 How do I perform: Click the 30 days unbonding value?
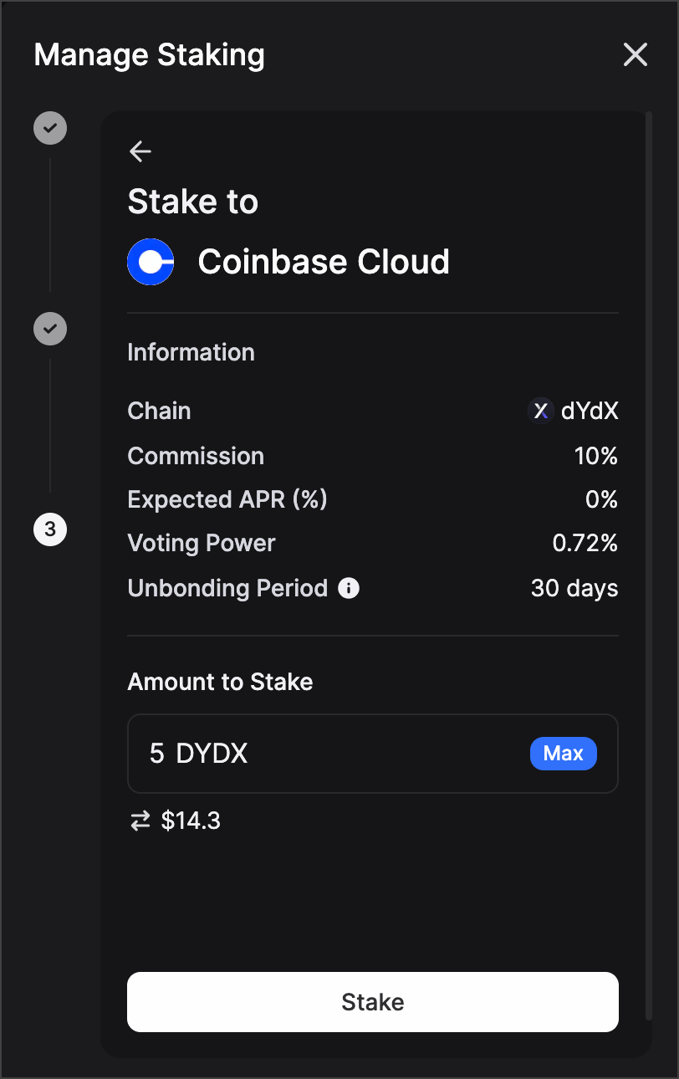tap(574, 588)
